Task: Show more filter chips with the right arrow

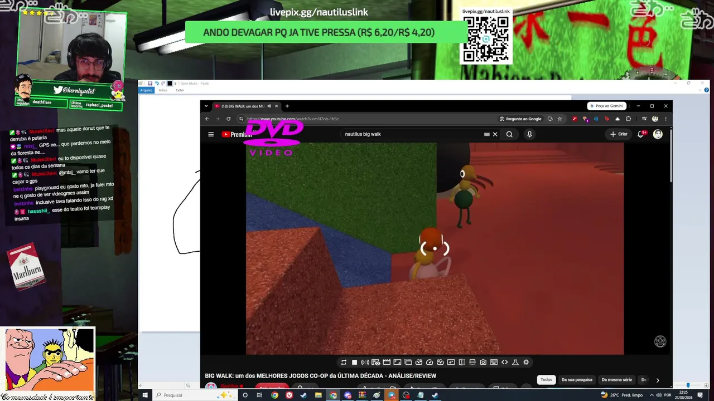Action: pos(658,380)
